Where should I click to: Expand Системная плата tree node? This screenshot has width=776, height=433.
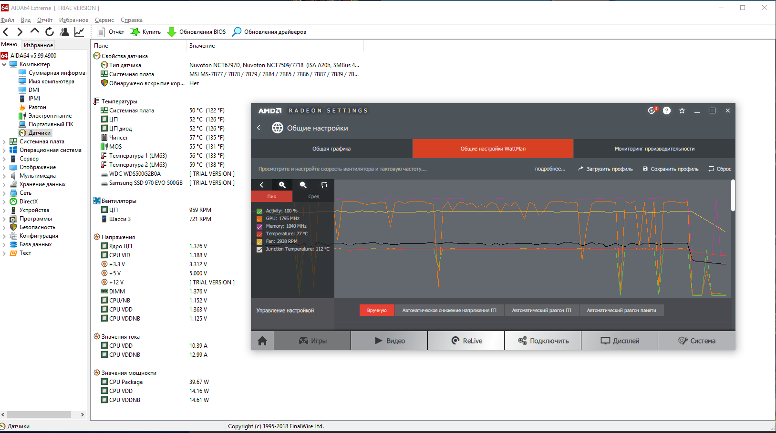[4, 141]
